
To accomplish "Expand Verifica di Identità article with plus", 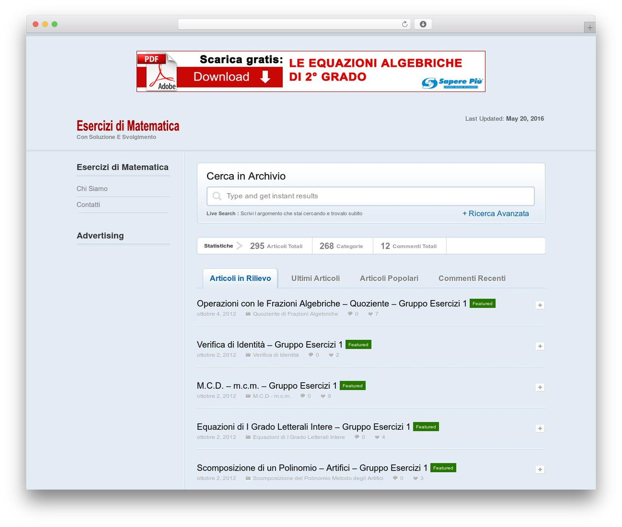I will click(x=540, y=346).
